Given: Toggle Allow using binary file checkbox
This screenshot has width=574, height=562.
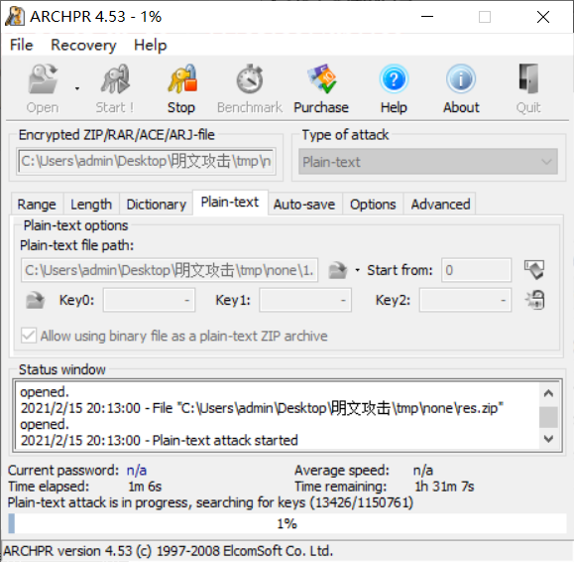Looking at the screenshot, I should (x=29, y=336).
